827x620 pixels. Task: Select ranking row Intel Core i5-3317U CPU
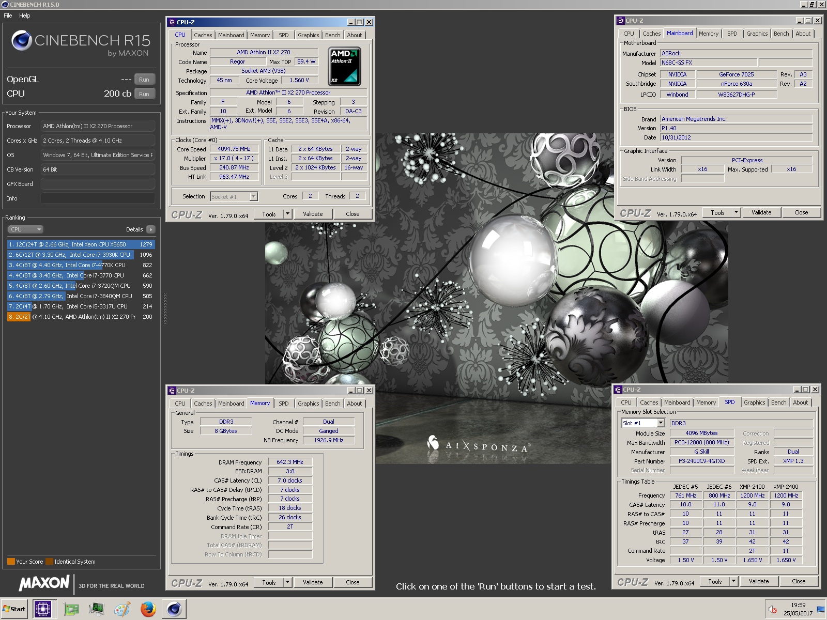[x=81, y=306]
